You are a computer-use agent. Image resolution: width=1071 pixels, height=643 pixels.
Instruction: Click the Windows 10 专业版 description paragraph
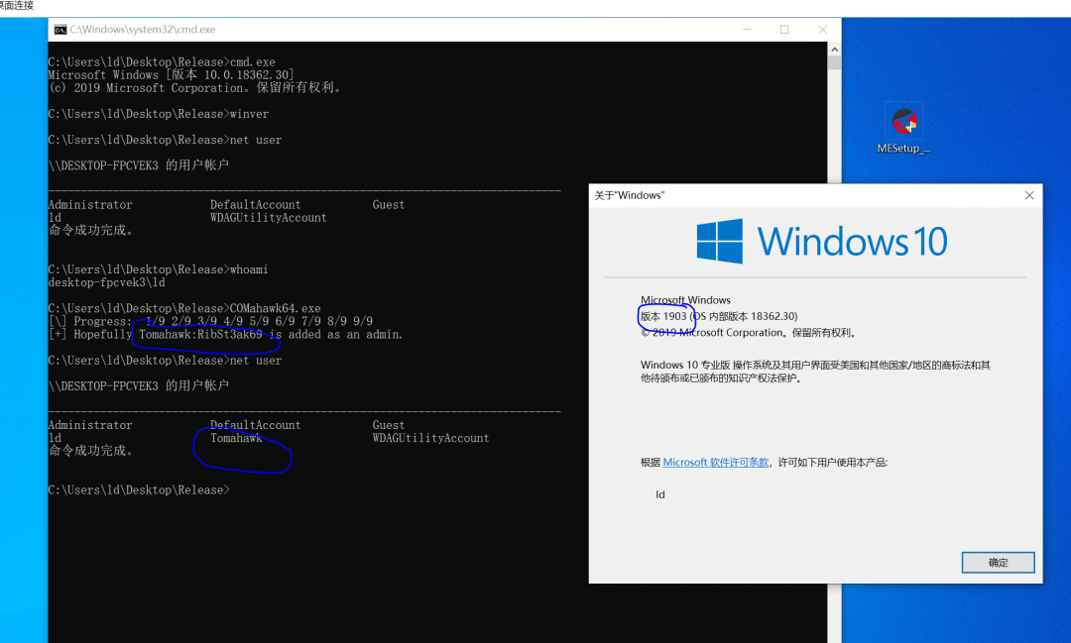(x=815, y=372)
